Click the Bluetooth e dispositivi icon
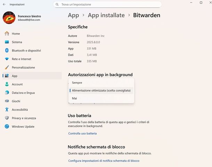 [7, 50]
